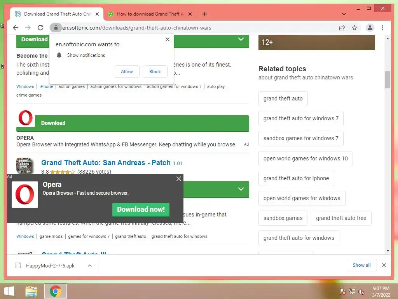398x299 pixels.
Task: Go back to the previous page
Action: (x=16, y=28)
